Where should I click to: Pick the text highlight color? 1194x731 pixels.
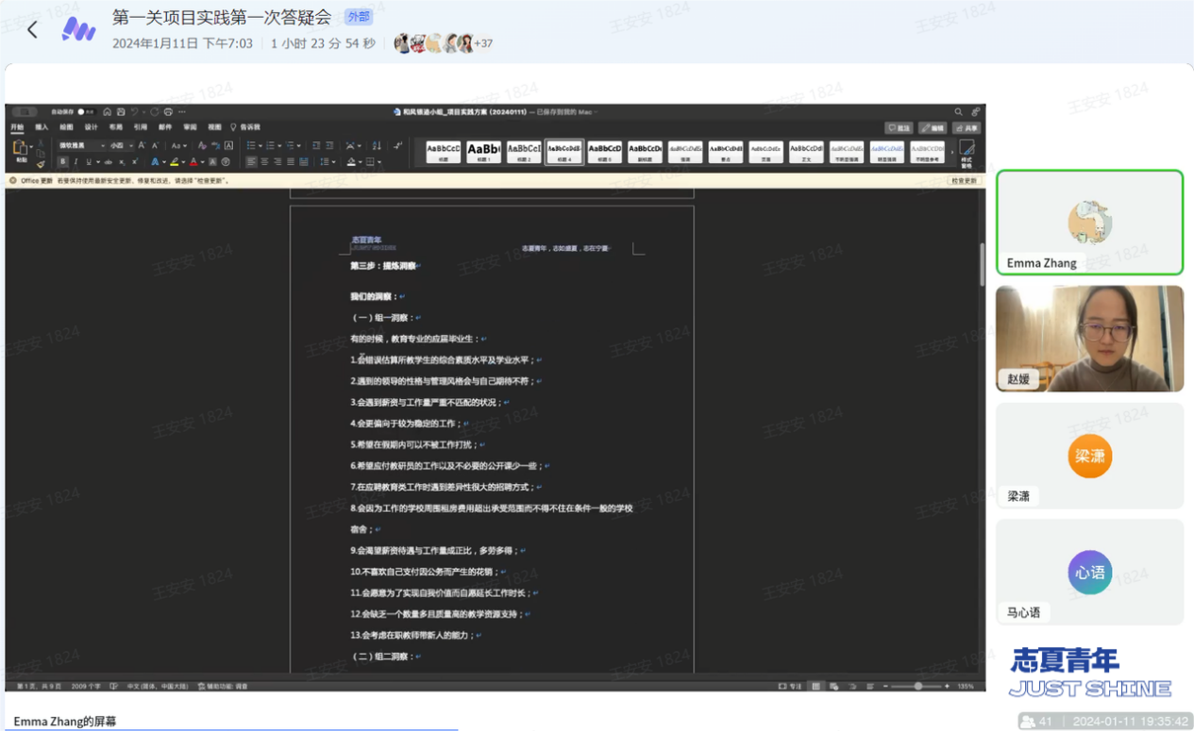tap(174, 162)
